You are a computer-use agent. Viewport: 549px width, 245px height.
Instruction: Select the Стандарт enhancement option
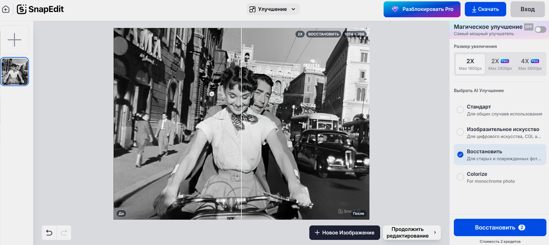click(500, 110)
